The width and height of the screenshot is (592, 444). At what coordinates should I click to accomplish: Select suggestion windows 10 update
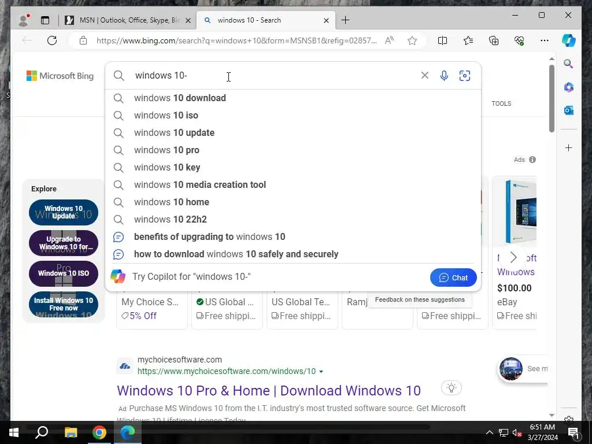[x=293, y=133]
